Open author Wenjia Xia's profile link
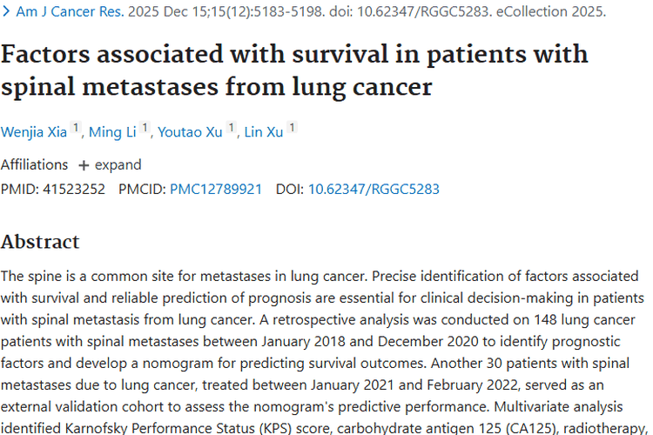Image resolution: width=653 pixels, height=435 pixels. [x=34, y=132]
